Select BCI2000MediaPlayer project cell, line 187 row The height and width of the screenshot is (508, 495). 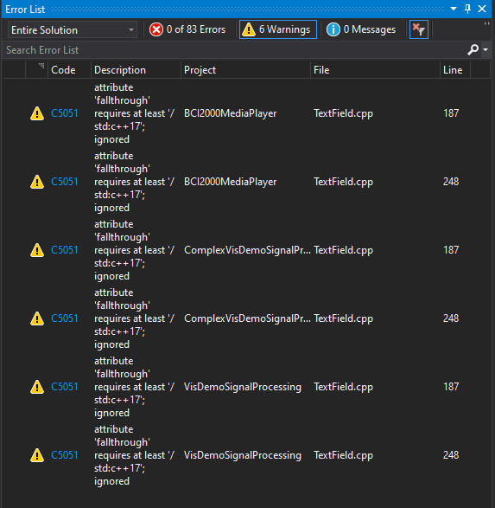point(230,113)
